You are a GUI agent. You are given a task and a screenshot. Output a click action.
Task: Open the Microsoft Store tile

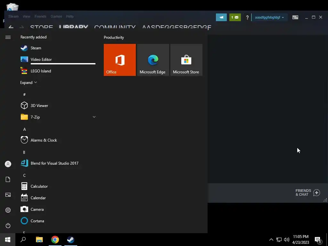click(186, 60)
